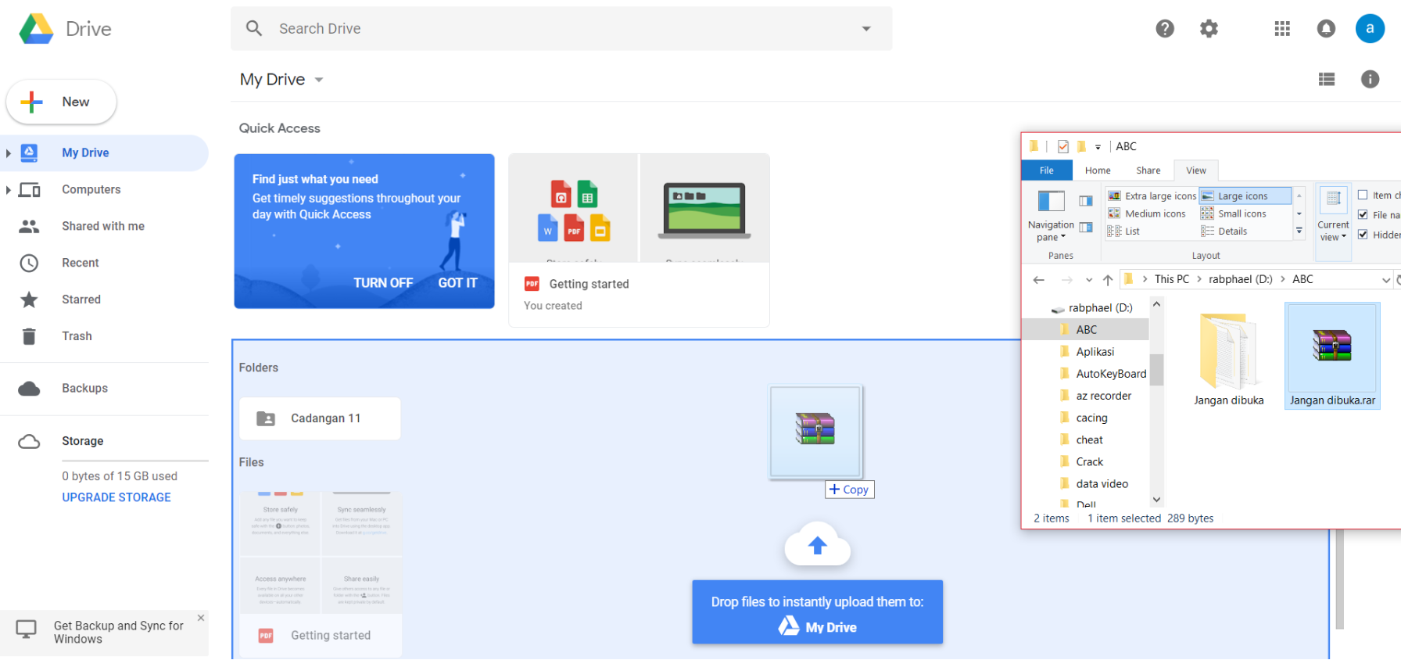This screenshot has width=1401, height=660.
Task: Open Starred items
Action: (x=81, y=300)
